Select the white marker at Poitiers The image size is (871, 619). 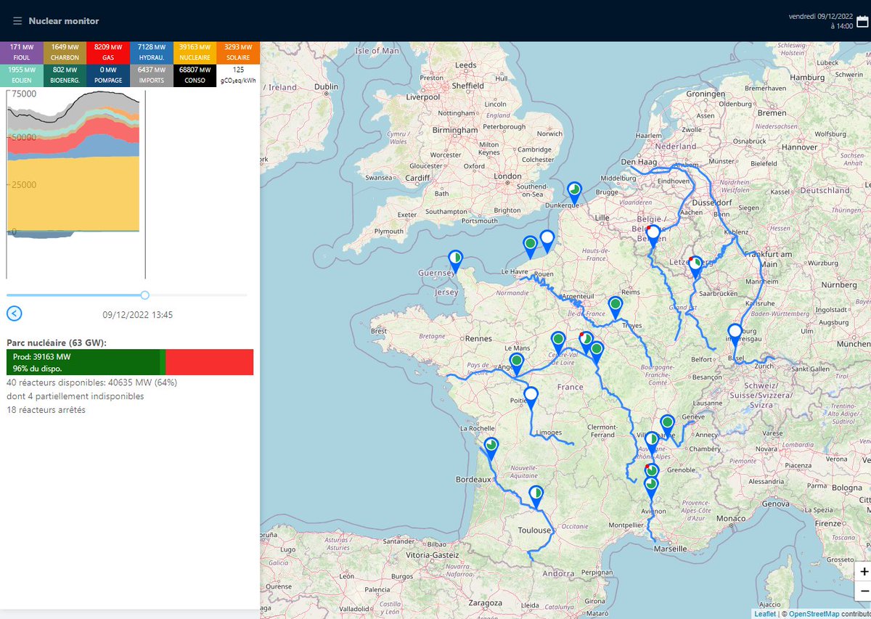[x=531, y=398]
